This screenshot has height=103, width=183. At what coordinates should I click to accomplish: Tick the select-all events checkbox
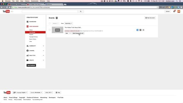[50, 23]
